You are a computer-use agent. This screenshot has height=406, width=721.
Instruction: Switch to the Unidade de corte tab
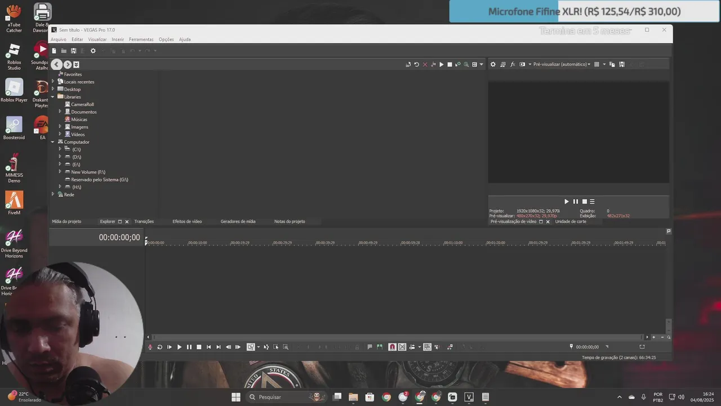coord(571,222)
